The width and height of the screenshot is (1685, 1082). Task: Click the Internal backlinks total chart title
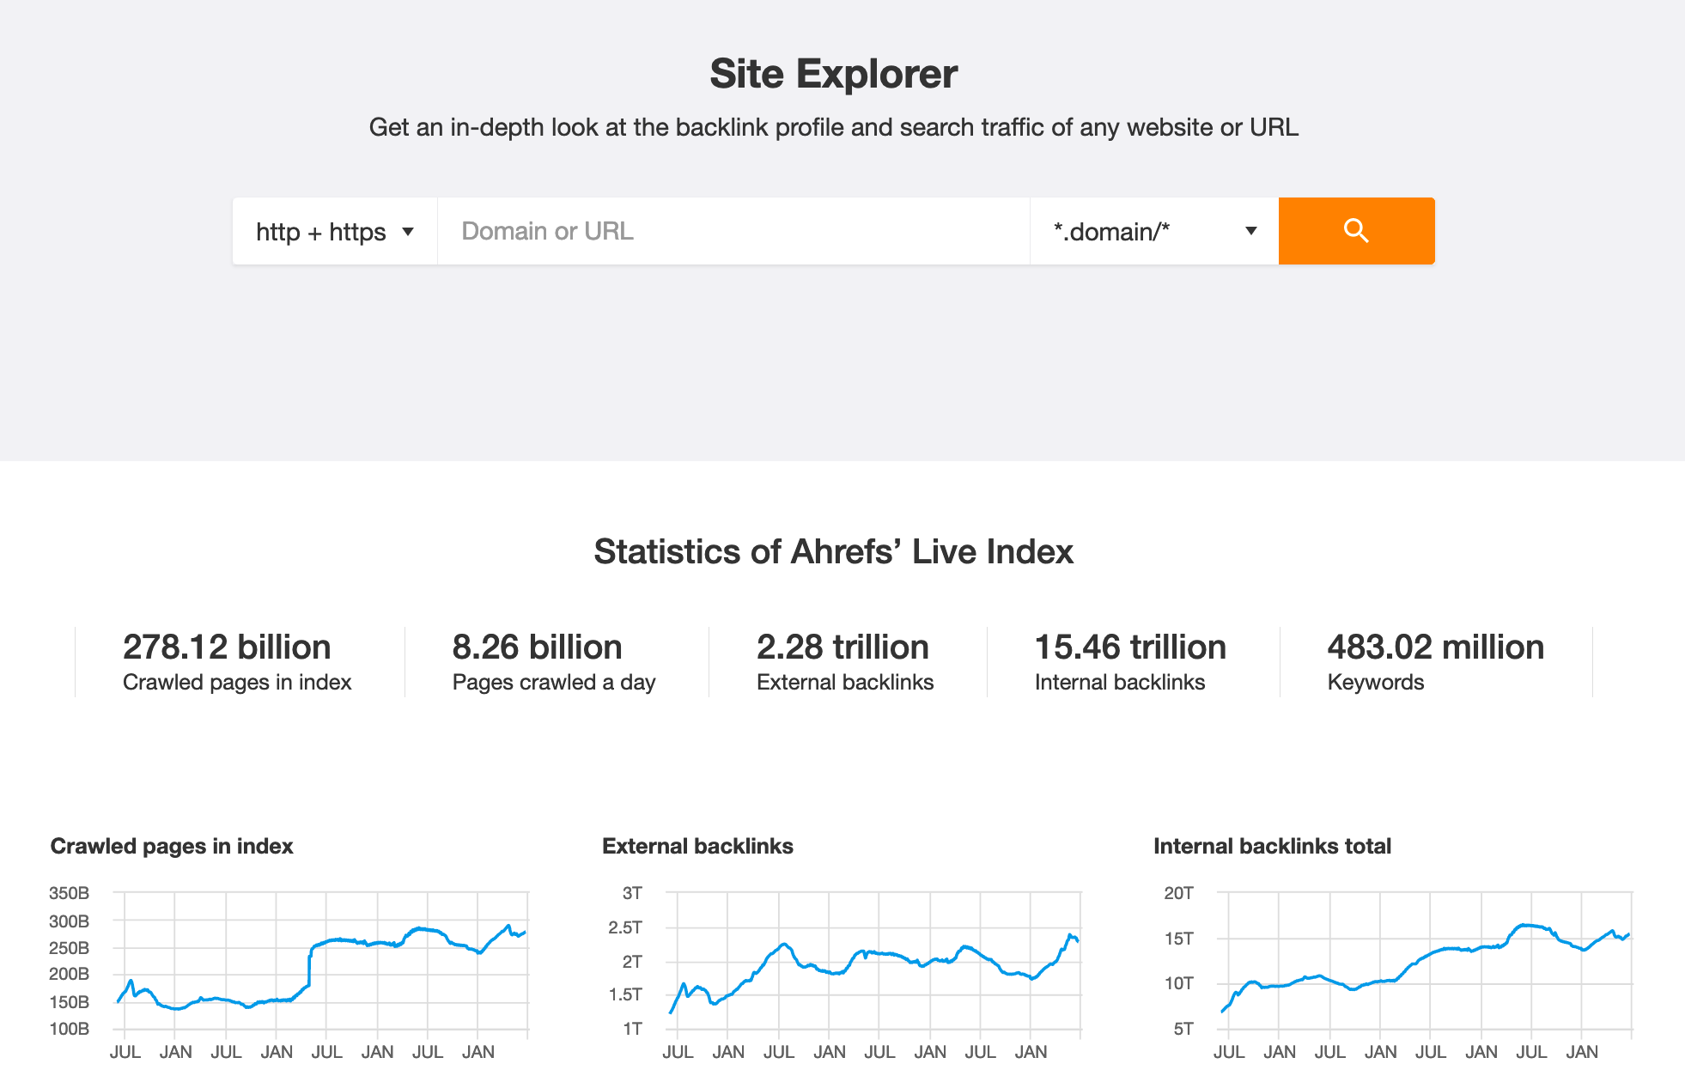coord(1272,846)
